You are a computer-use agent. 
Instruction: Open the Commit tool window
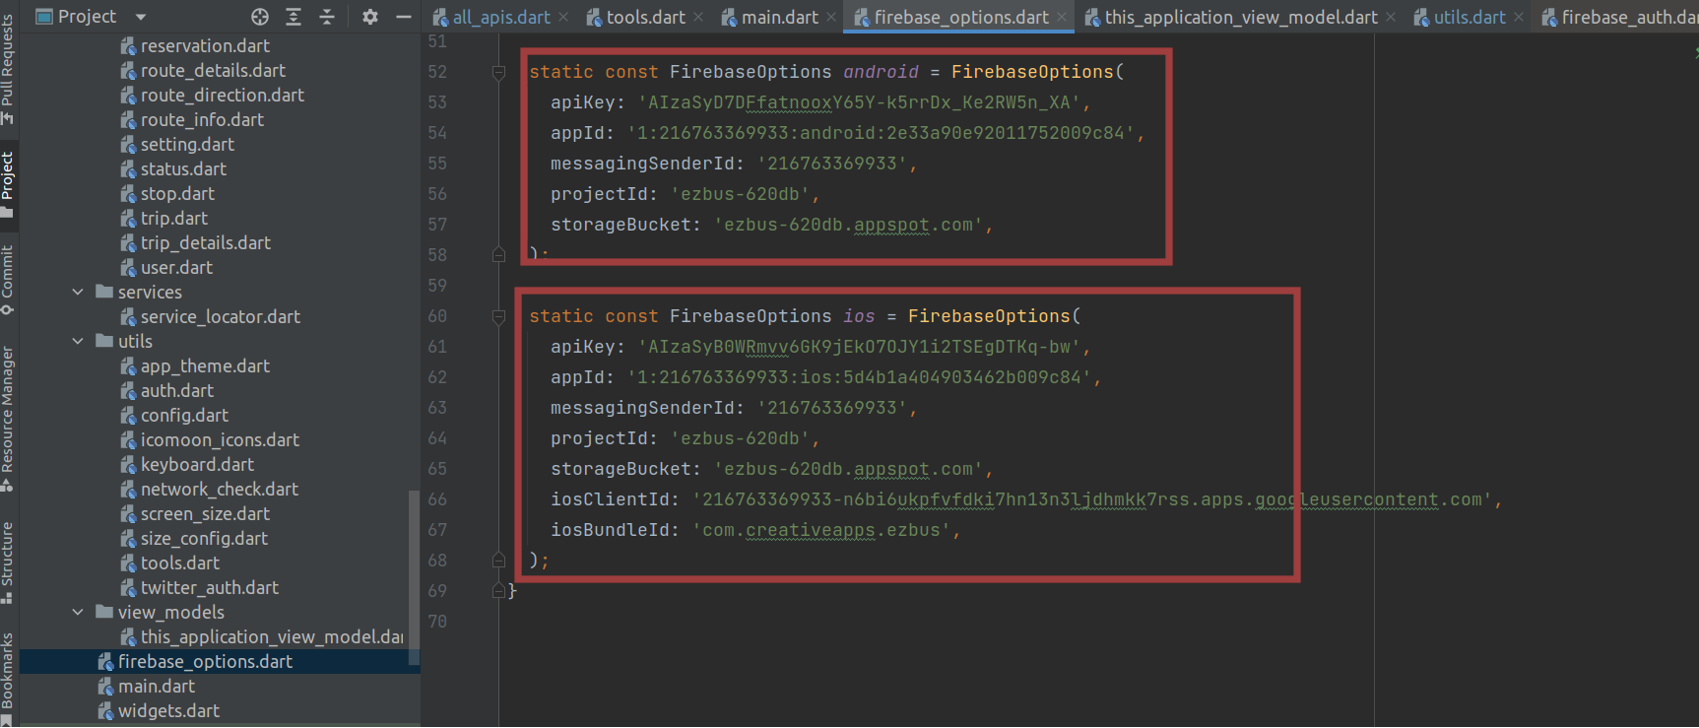8,279
